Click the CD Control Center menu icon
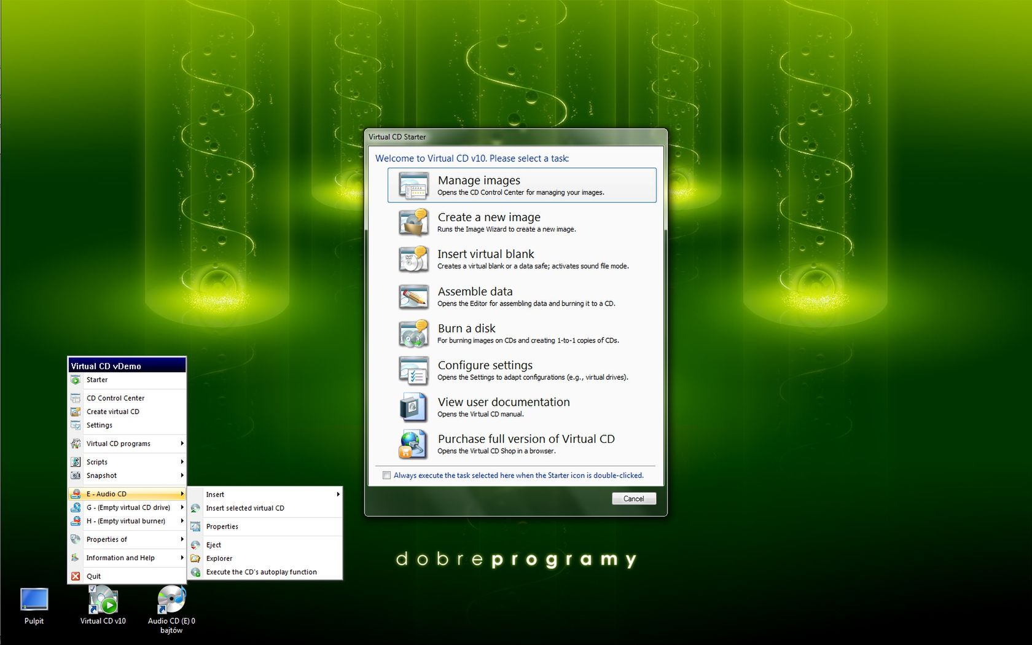Image resolution: width=1032 pixels, height=645 pixels. (x=76, y=398)
